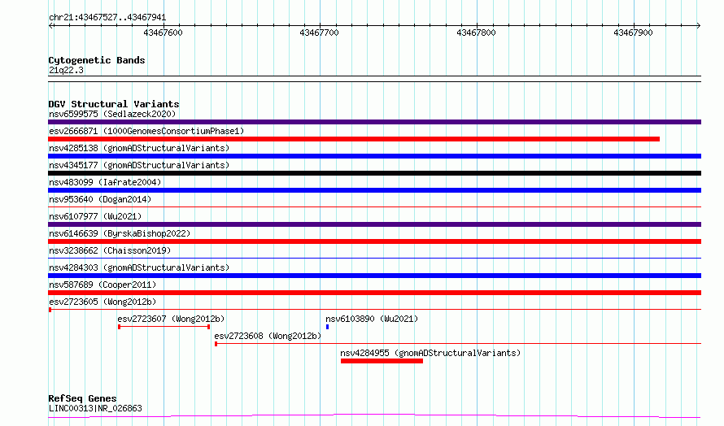The image size is (724, 426).
Task: Open nsv6146639 (ByrskaBishop2022) label
Action: tap(120, 233)
